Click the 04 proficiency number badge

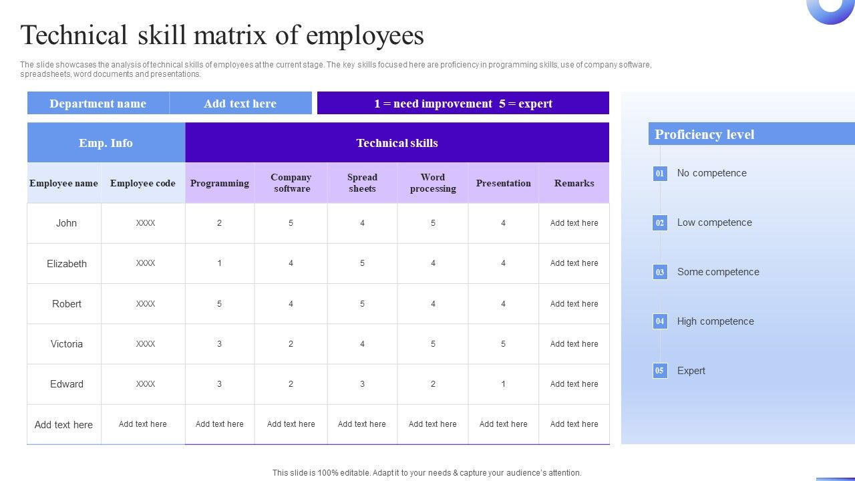point(660,321)
